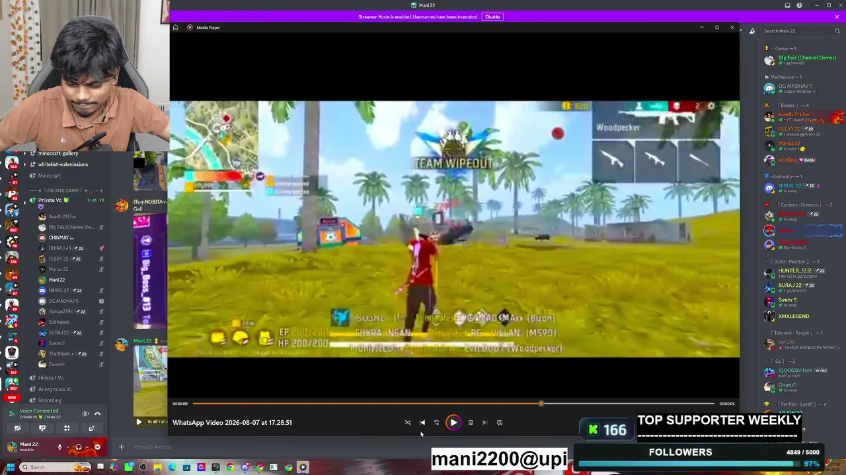Go to previous track in Media Player
The image size is (846, 475).
[x=422, y=422]
